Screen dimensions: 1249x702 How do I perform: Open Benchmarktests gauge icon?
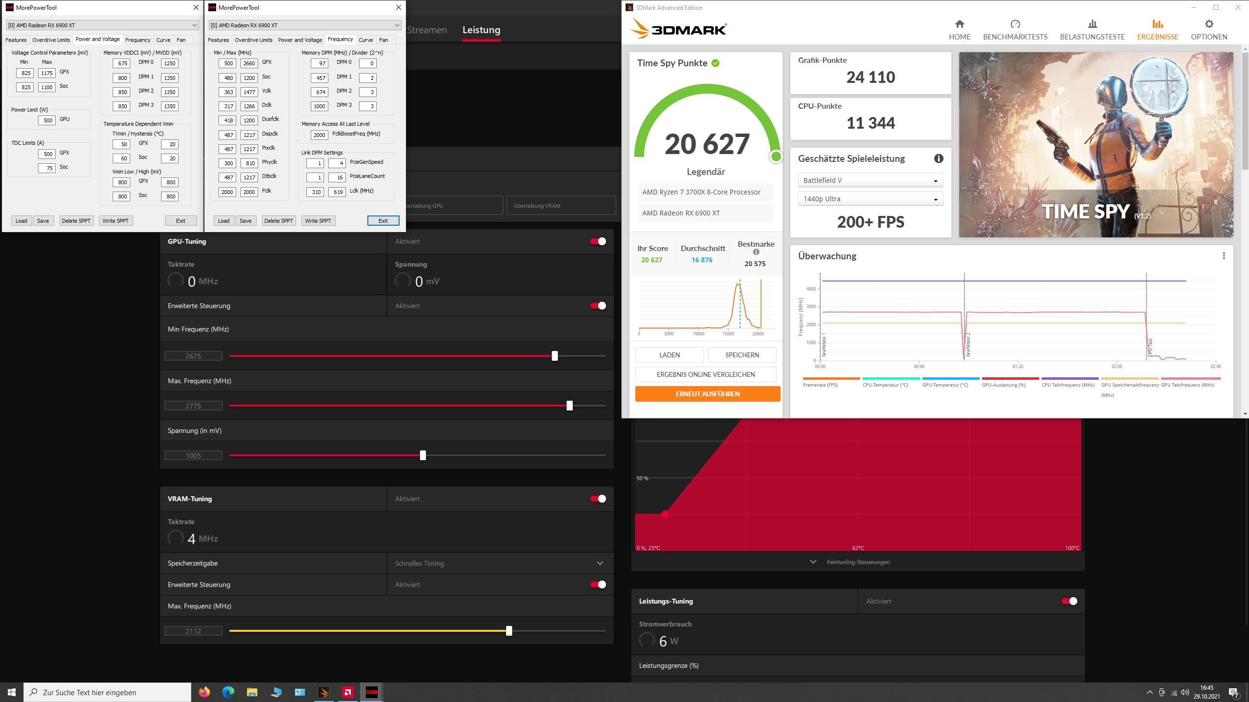pyautogui.click(x=1015, y=24)
